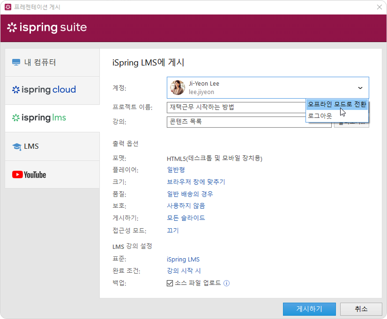Select the iSpring LMS sidebar tab
387x319 pixels.
point(52,118)
